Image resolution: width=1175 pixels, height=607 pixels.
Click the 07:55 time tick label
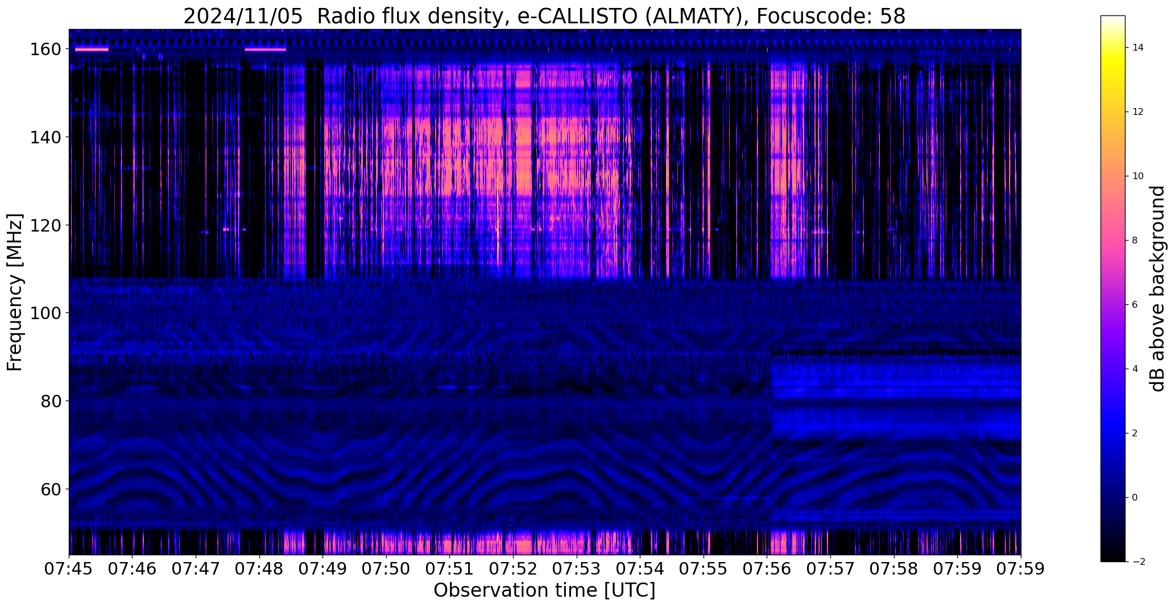pos(704,569)
